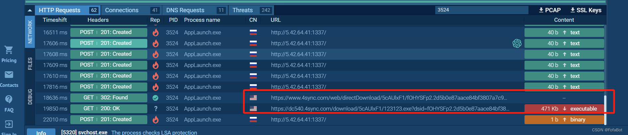Click Russian flag in the 22010 ms row

tap(253, 119)
